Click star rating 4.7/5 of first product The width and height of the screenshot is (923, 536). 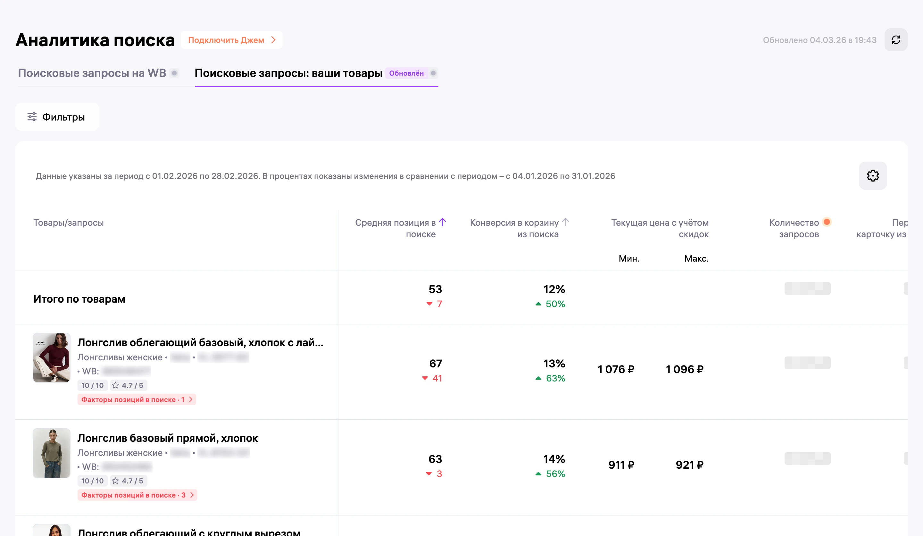pos(128,385)
